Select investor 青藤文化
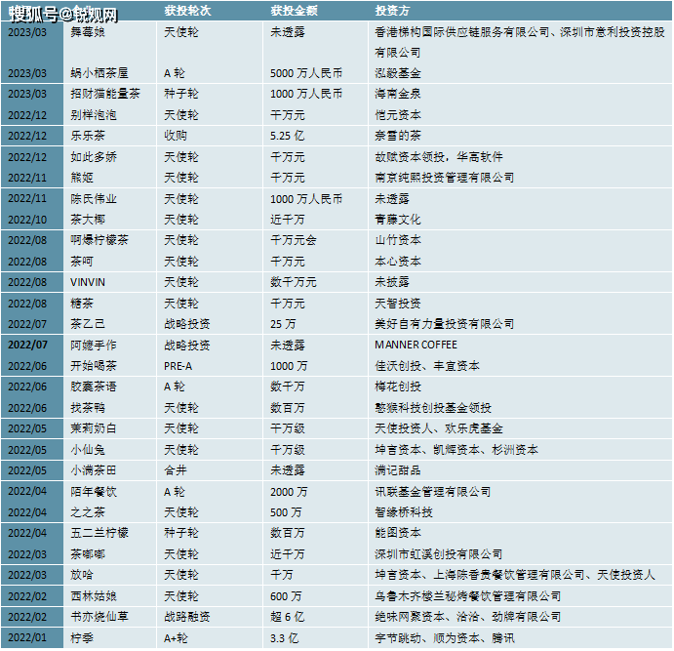This screenshot has height=651, width=674. coord(398,220)
